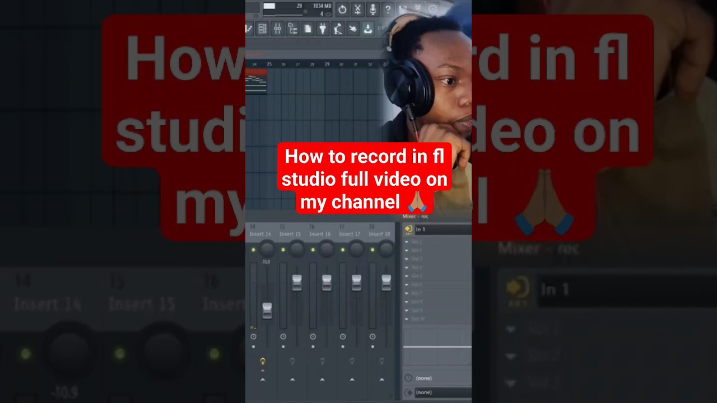
Task: Click the question mark help icon
Action: point(388,10)
